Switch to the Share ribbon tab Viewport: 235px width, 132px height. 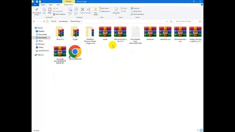point(51,5)
